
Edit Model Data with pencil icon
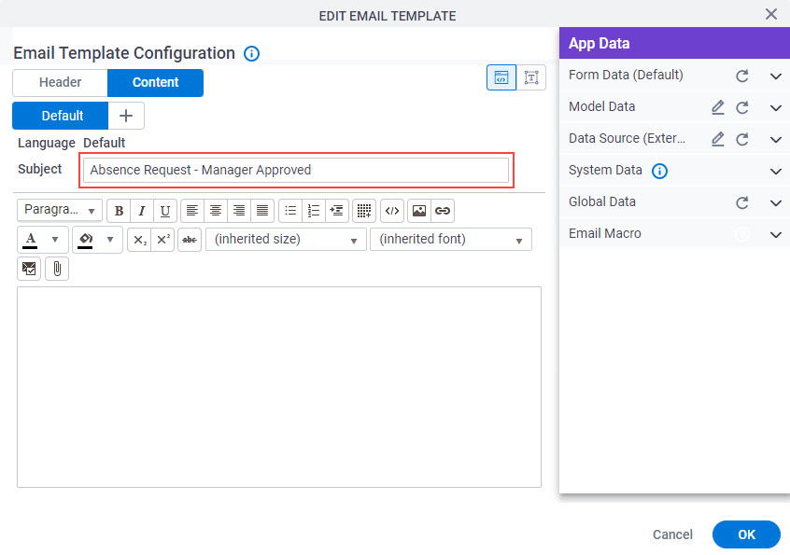click(718, 107)
